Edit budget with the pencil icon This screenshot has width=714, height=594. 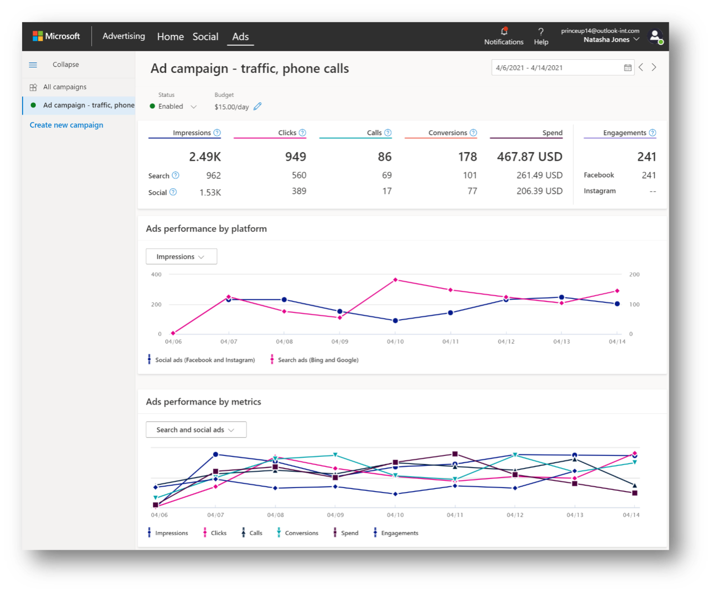pyautogui.click(x=257, y=106)
